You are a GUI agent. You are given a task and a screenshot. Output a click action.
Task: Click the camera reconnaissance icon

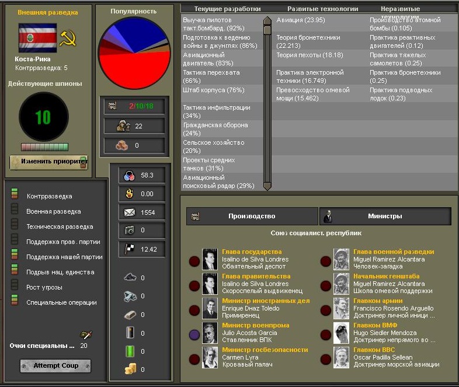point(129,230)
